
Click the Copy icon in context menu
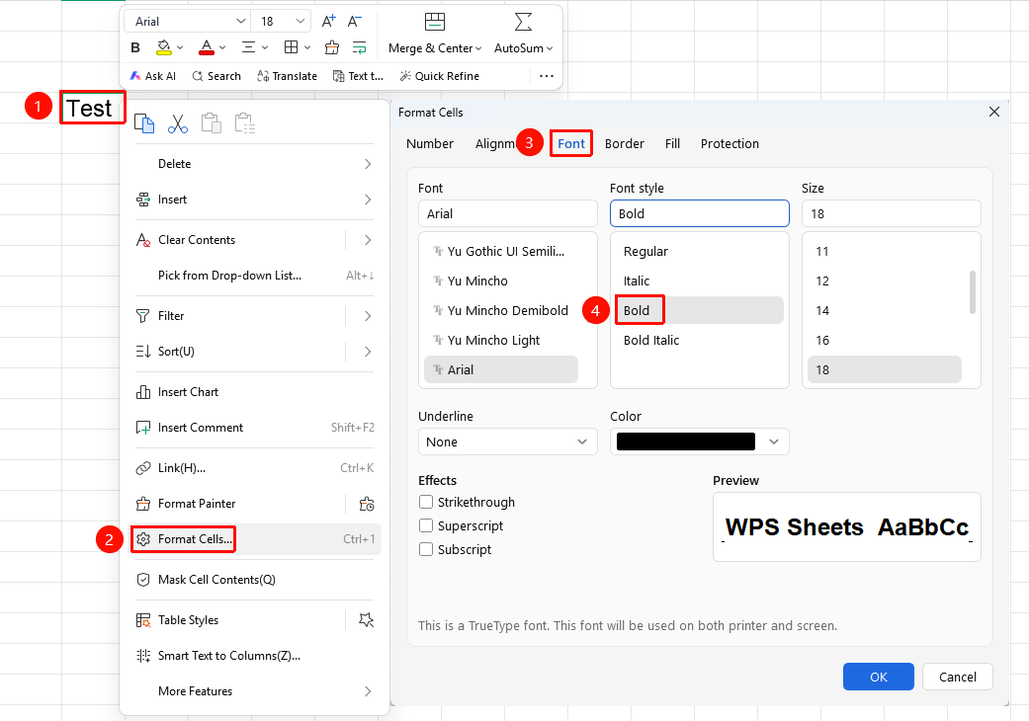tap(144, 123)
